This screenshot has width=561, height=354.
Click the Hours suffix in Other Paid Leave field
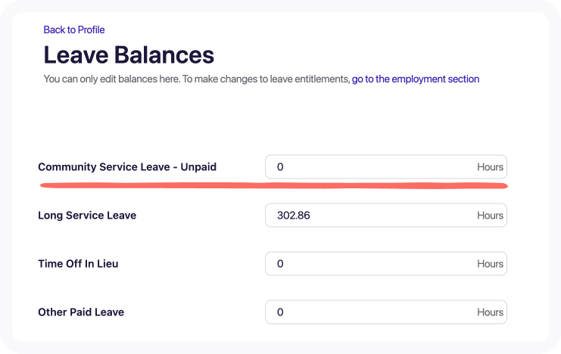click(x=490, y=312)
